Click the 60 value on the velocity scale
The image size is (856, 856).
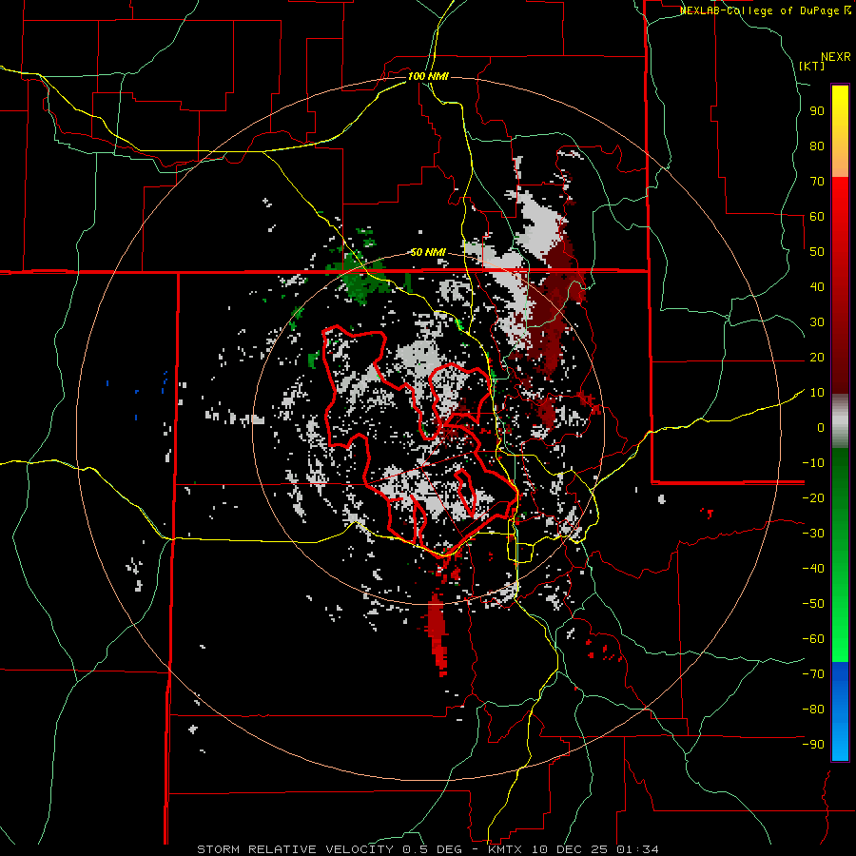[817, 216]
